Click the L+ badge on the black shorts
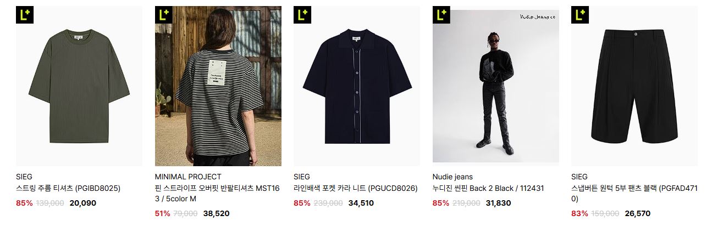The height and width of the screenshot is (232, 712). click(580, 15)
